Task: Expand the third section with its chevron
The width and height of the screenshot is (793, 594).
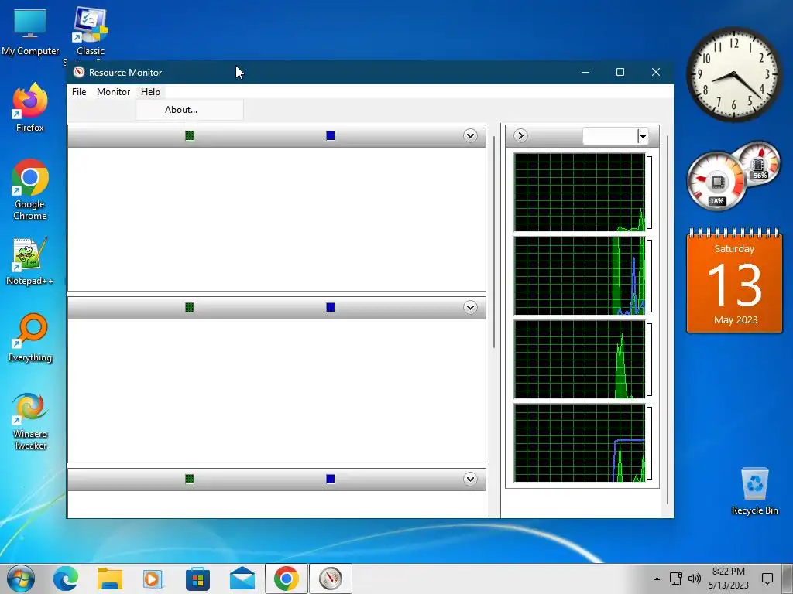Action: 470,480
